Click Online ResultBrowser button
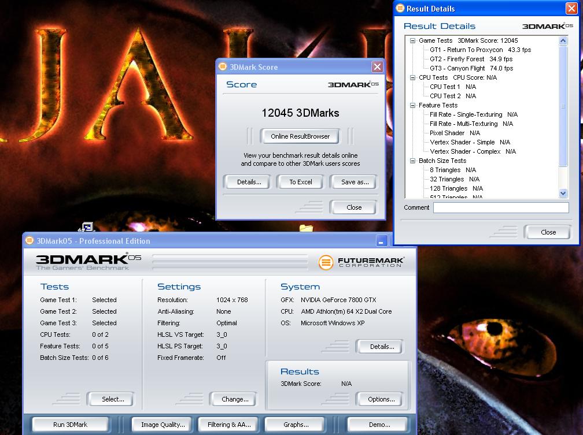Screen dimensions: 583x435 click(x=300, y=136)
